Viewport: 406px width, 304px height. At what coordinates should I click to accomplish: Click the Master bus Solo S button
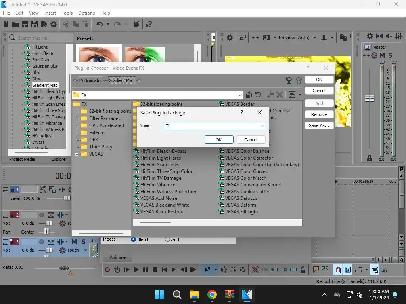coord(390,55)
